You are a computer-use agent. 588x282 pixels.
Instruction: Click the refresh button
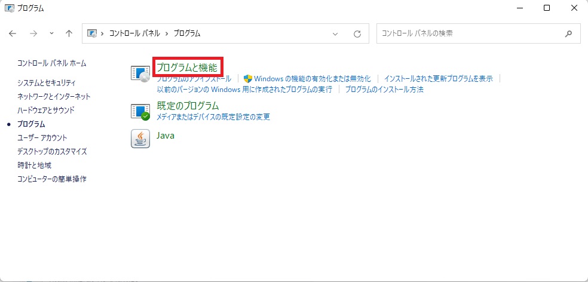[357, 33]
